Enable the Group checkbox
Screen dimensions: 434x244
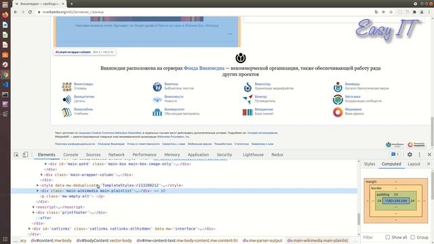coord(413,237)
